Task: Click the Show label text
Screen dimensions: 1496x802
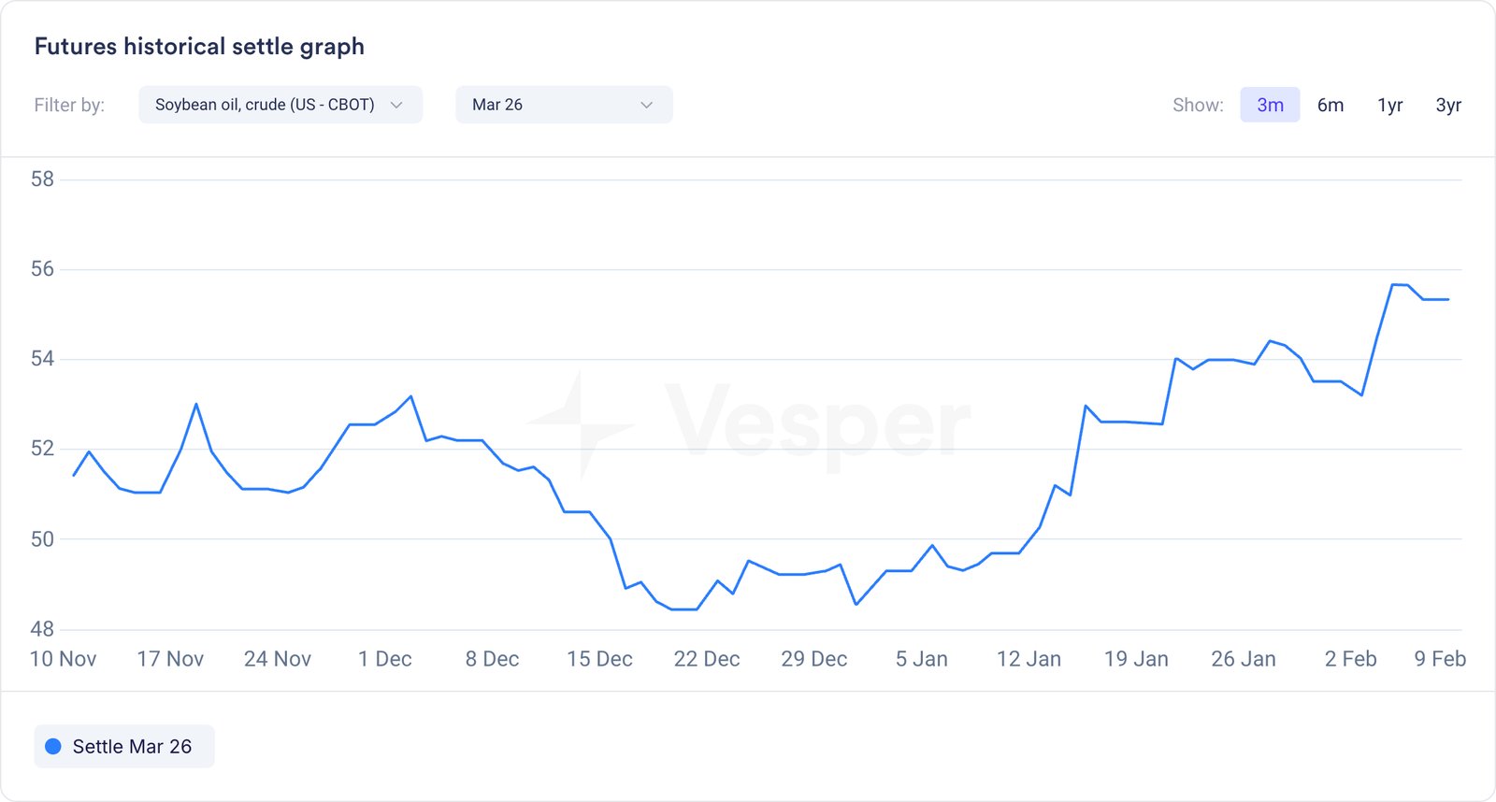Action: [1197, 105]
